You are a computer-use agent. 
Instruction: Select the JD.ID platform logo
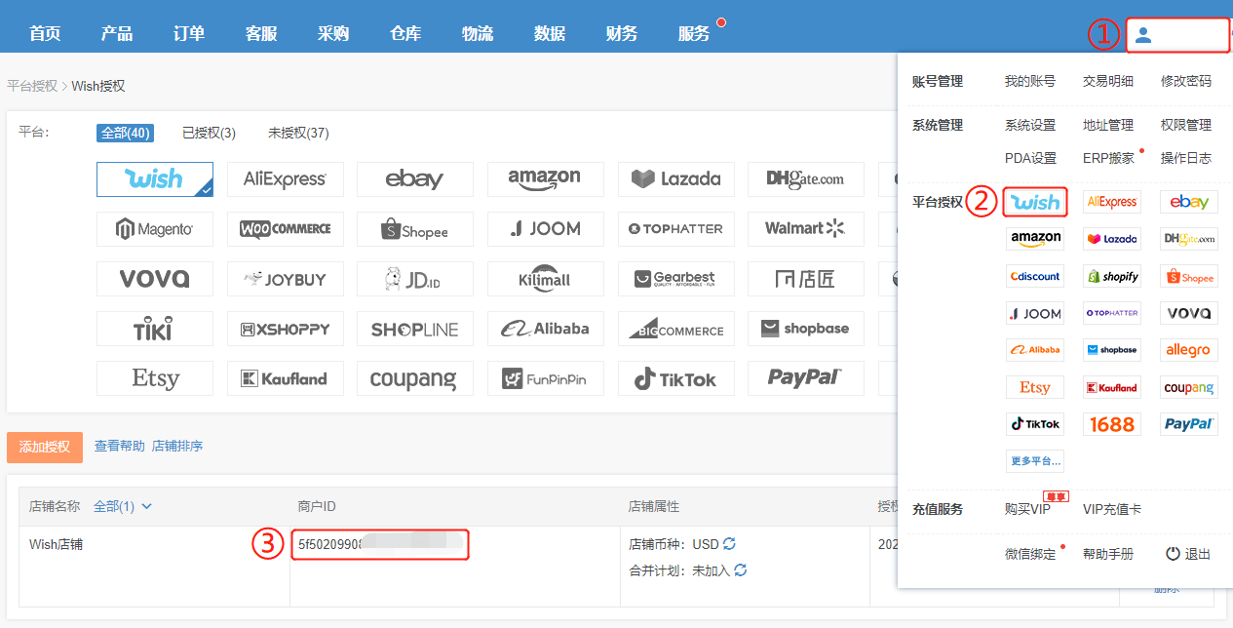(x=415, y=279)
